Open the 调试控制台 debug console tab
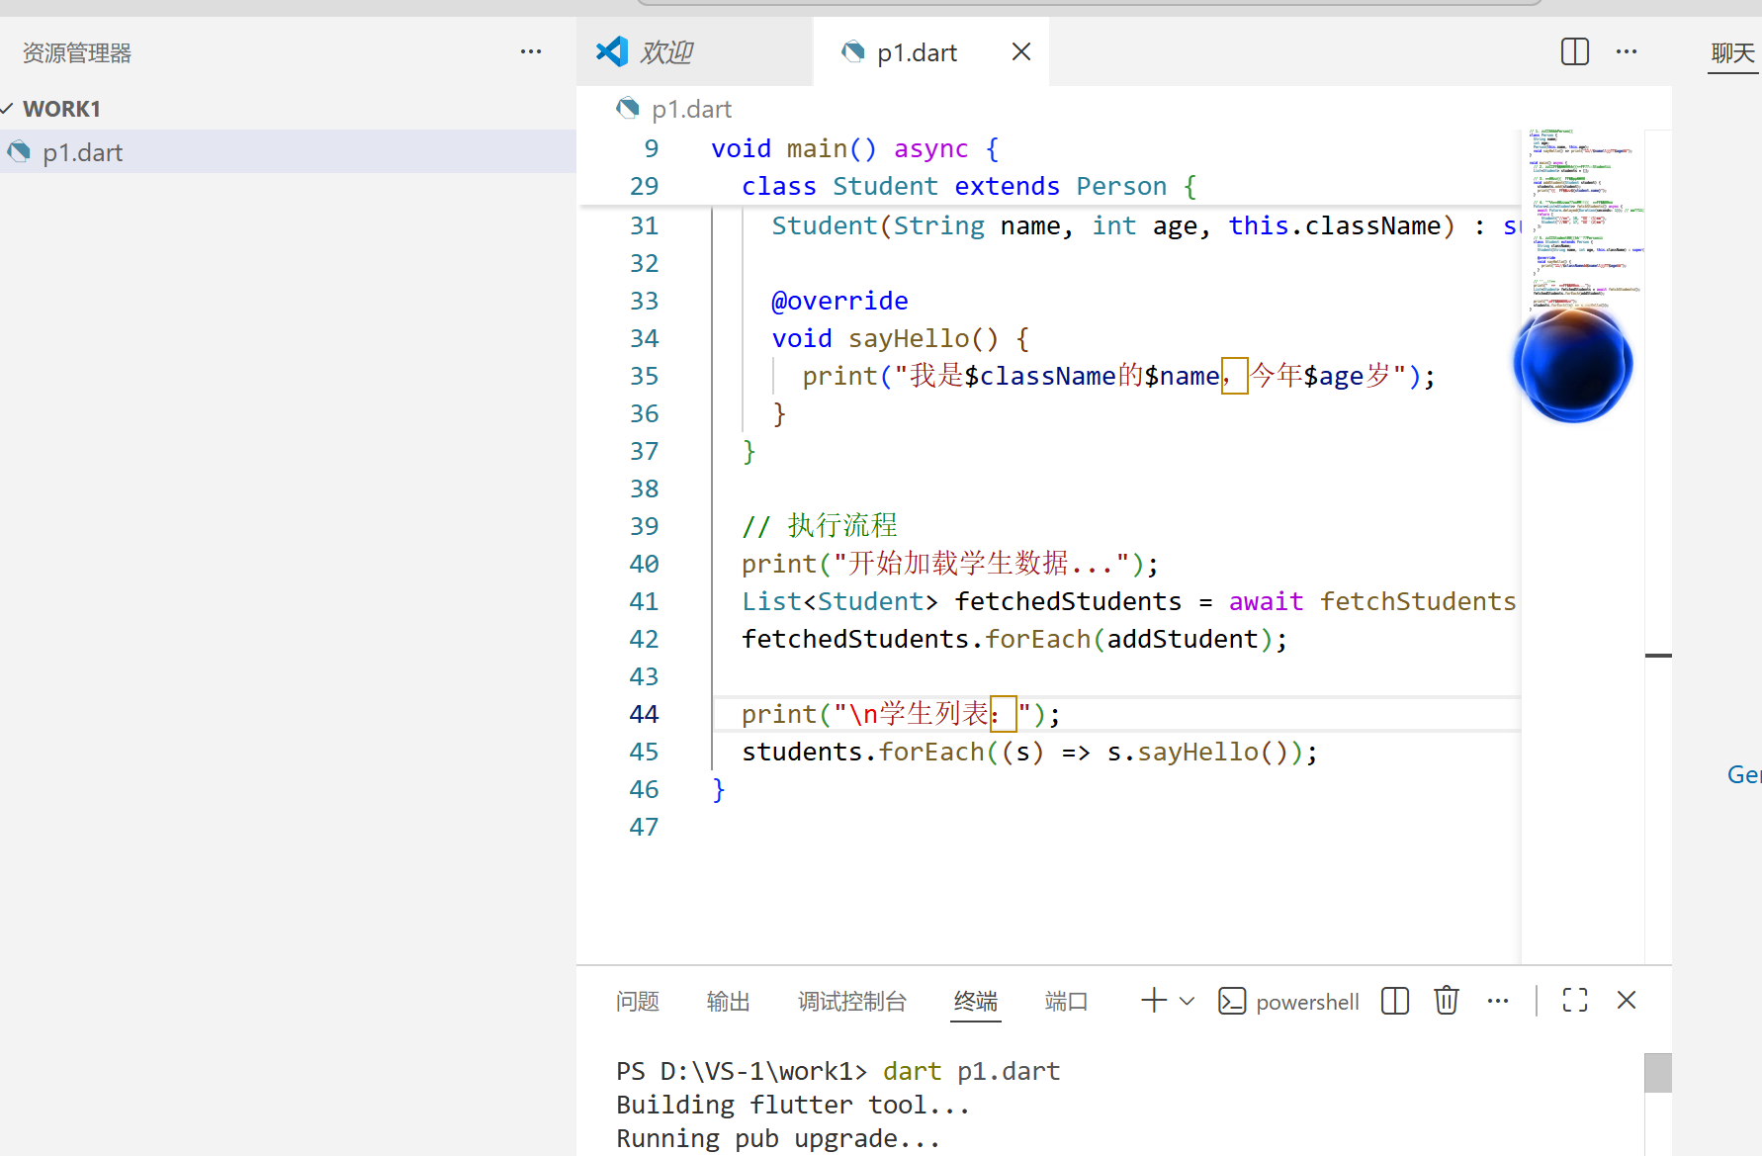The width and height of the screenshot is (1762, 1156). click(x=851, y=1002)
